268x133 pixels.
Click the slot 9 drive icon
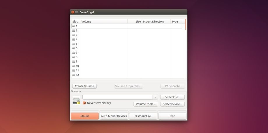tap(73, 62)
